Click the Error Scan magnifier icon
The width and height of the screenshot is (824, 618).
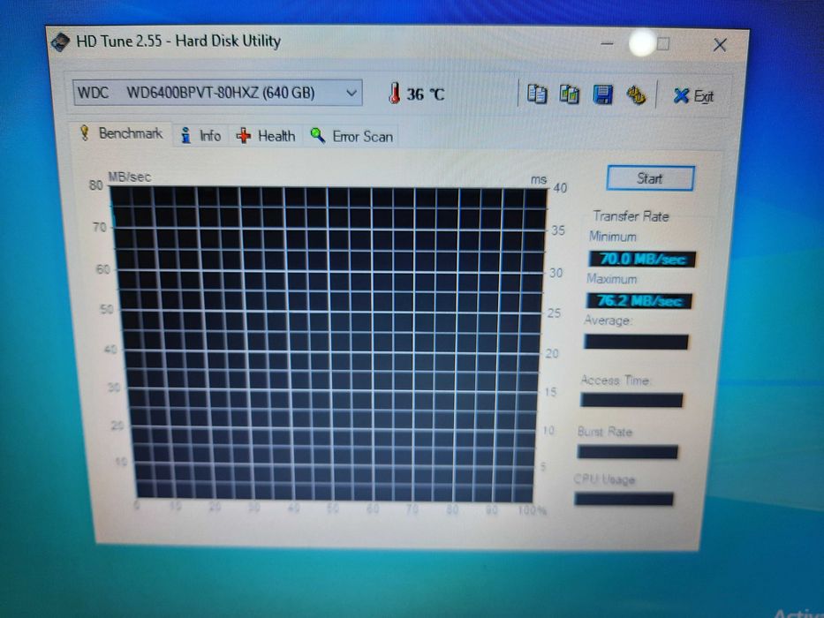click(317, 135)
